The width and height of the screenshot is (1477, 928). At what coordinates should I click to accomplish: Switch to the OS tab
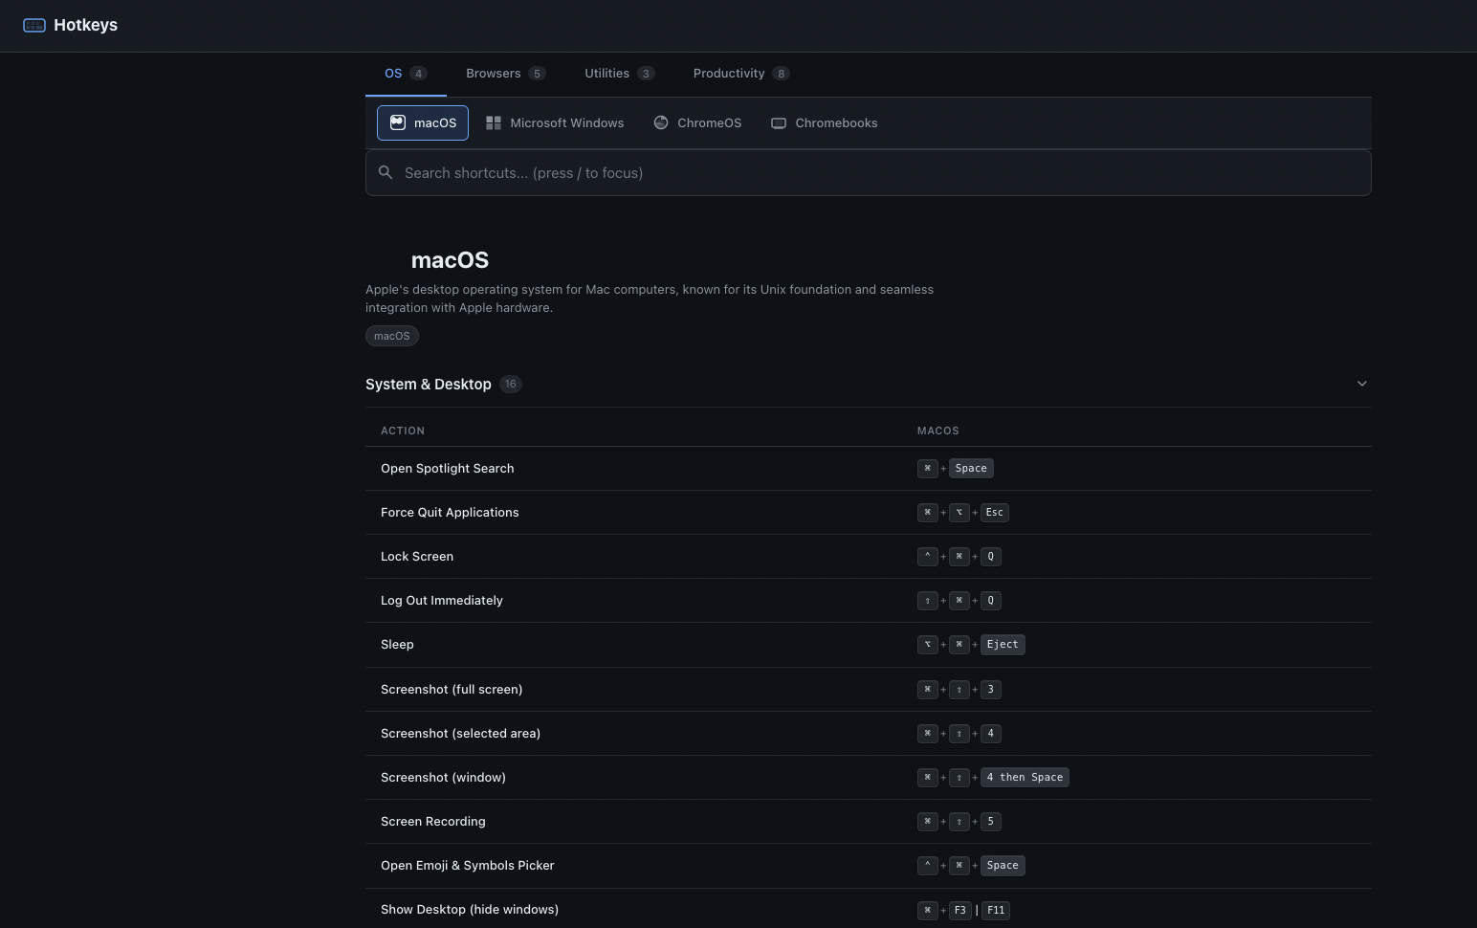tap(406, 74)
